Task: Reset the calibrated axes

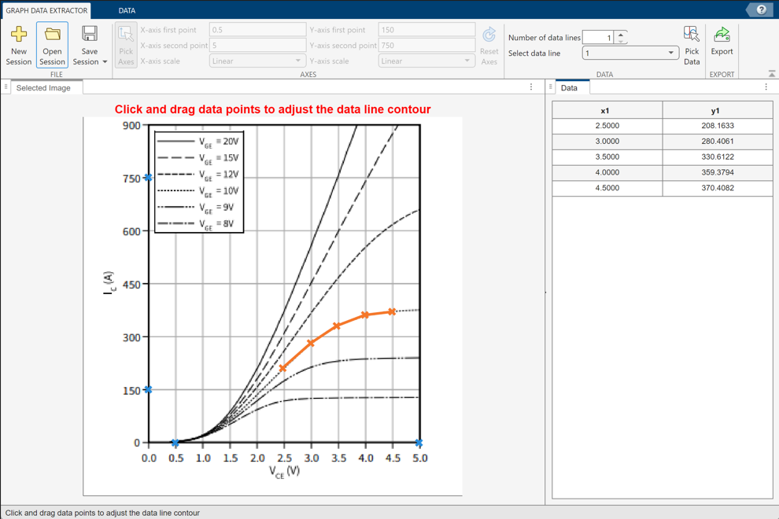Action: pyautogui.click(x=489, y=45)
